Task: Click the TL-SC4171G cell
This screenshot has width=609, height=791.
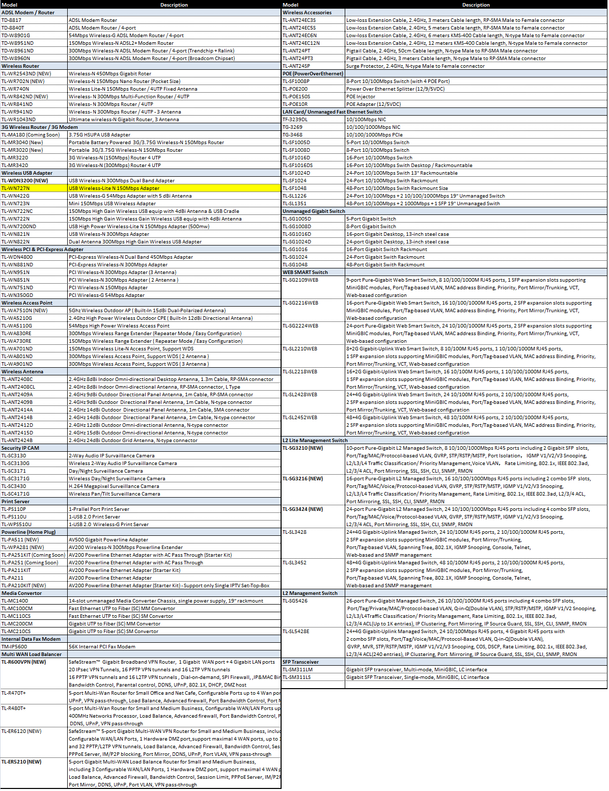Action: point(34,494)
